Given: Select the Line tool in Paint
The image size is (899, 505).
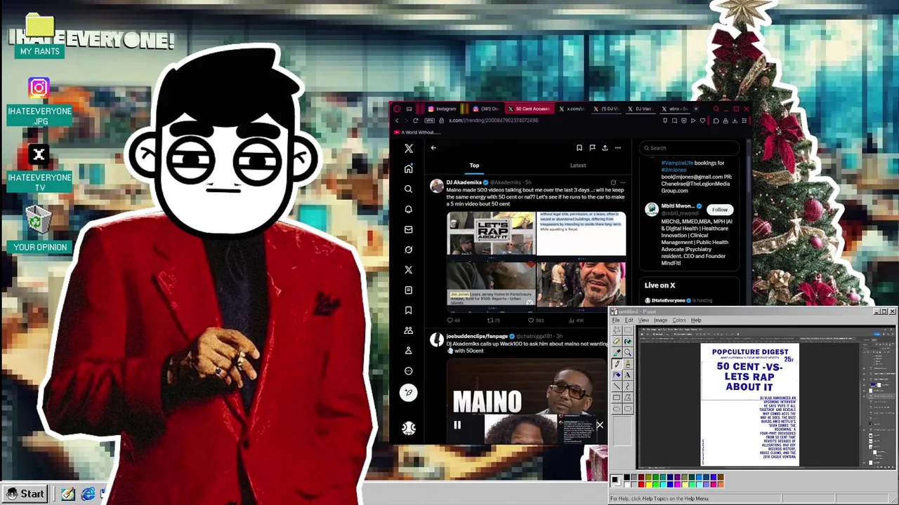Looking at the screenshot, I should [617, 386].
